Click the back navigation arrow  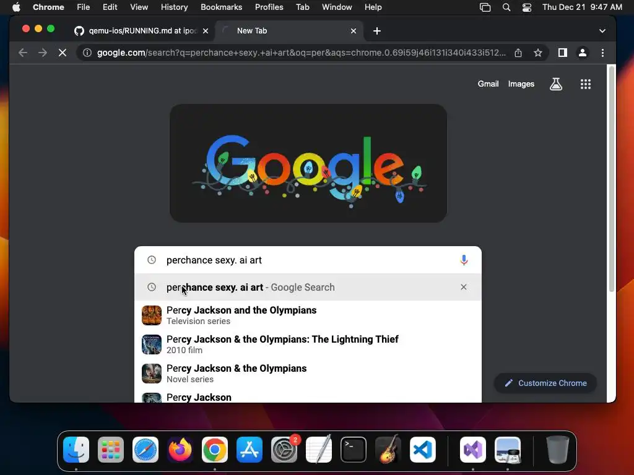point(23,53)
